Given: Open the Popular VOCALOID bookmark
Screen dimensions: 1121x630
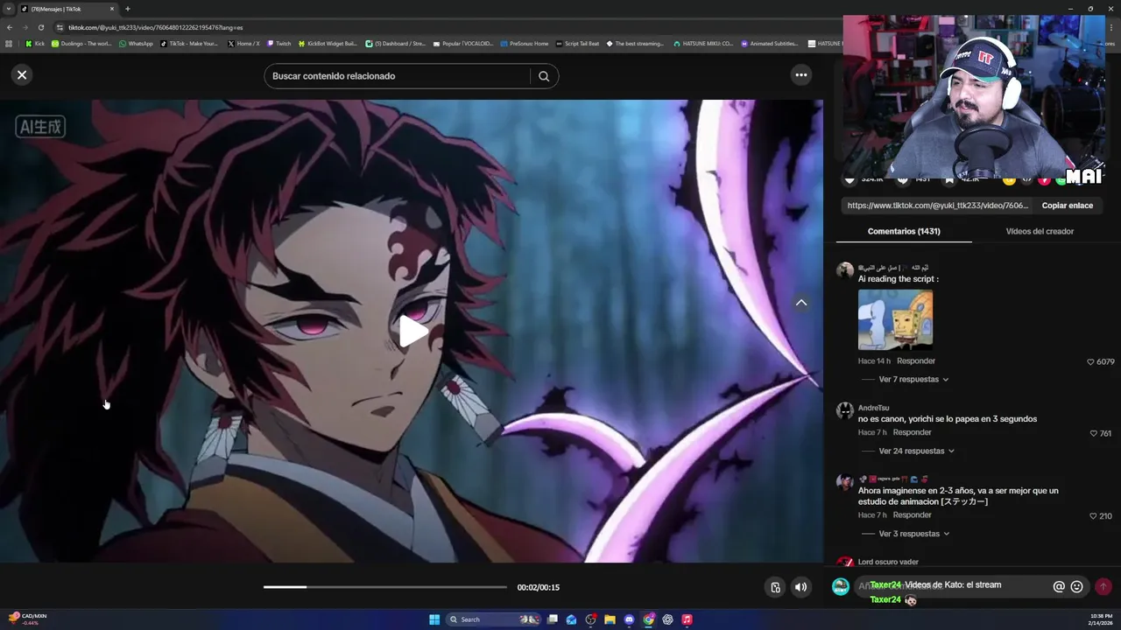Looking at the screenshot, I should point(463,43).
